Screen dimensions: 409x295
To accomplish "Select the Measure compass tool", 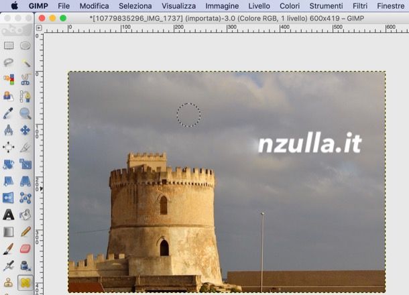I will pos(8,130).
